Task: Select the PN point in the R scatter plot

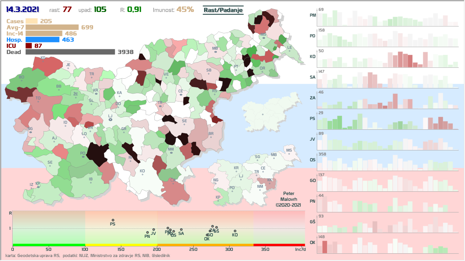Action: pyautogui.click(x=147, y=232)
